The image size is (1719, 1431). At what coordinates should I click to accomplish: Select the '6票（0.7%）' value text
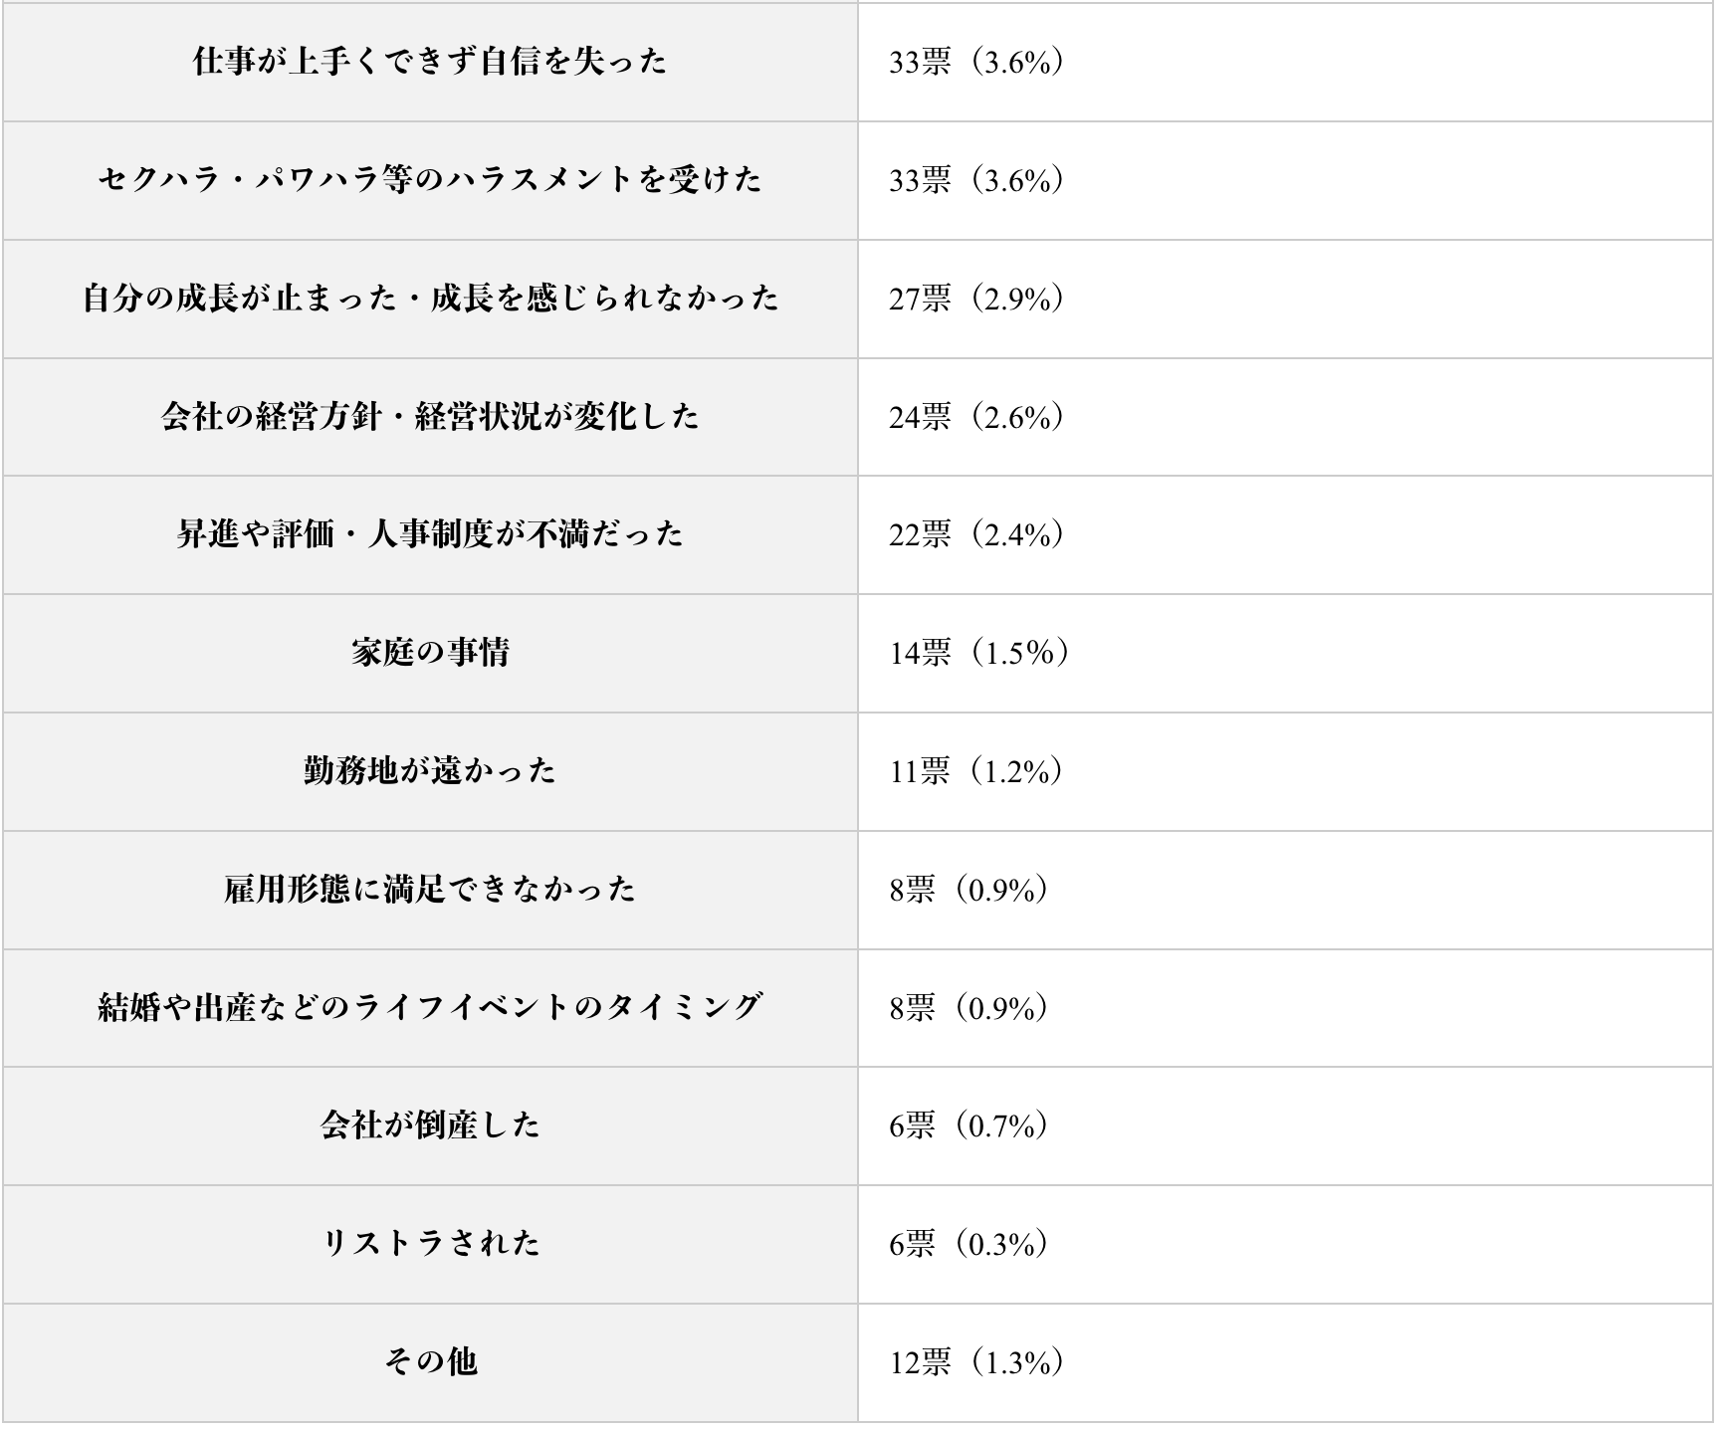pos(968,1125)
